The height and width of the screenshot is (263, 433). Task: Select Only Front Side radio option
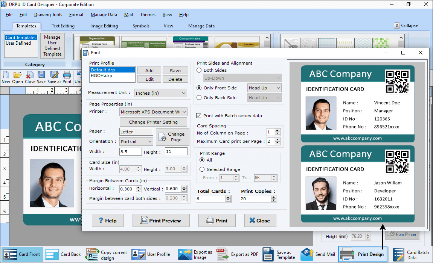(x=199, y=88)
